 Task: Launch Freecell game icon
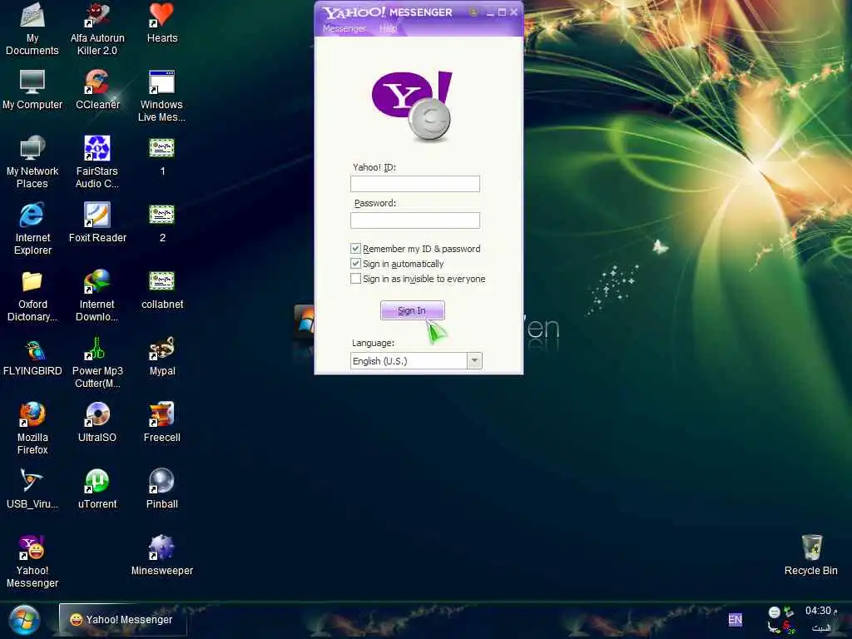click(162, 423)
